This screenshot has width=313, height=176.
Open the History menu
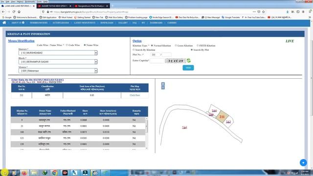20,1
